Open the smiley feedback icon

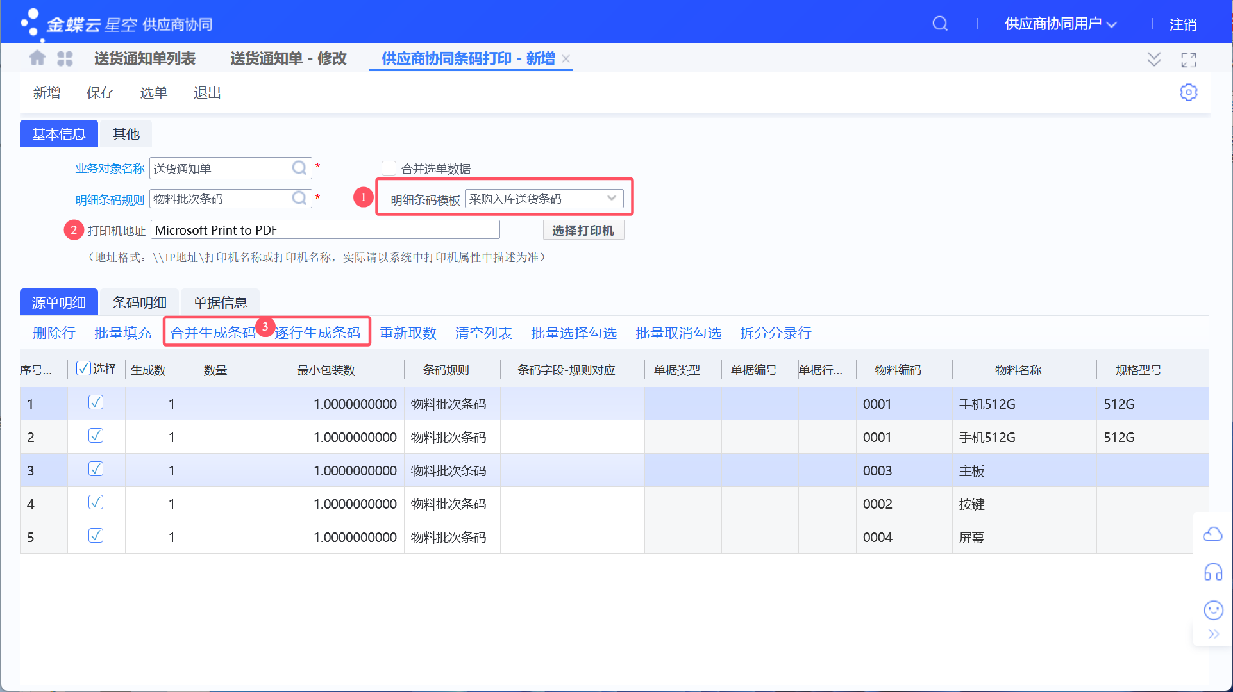1213,610
